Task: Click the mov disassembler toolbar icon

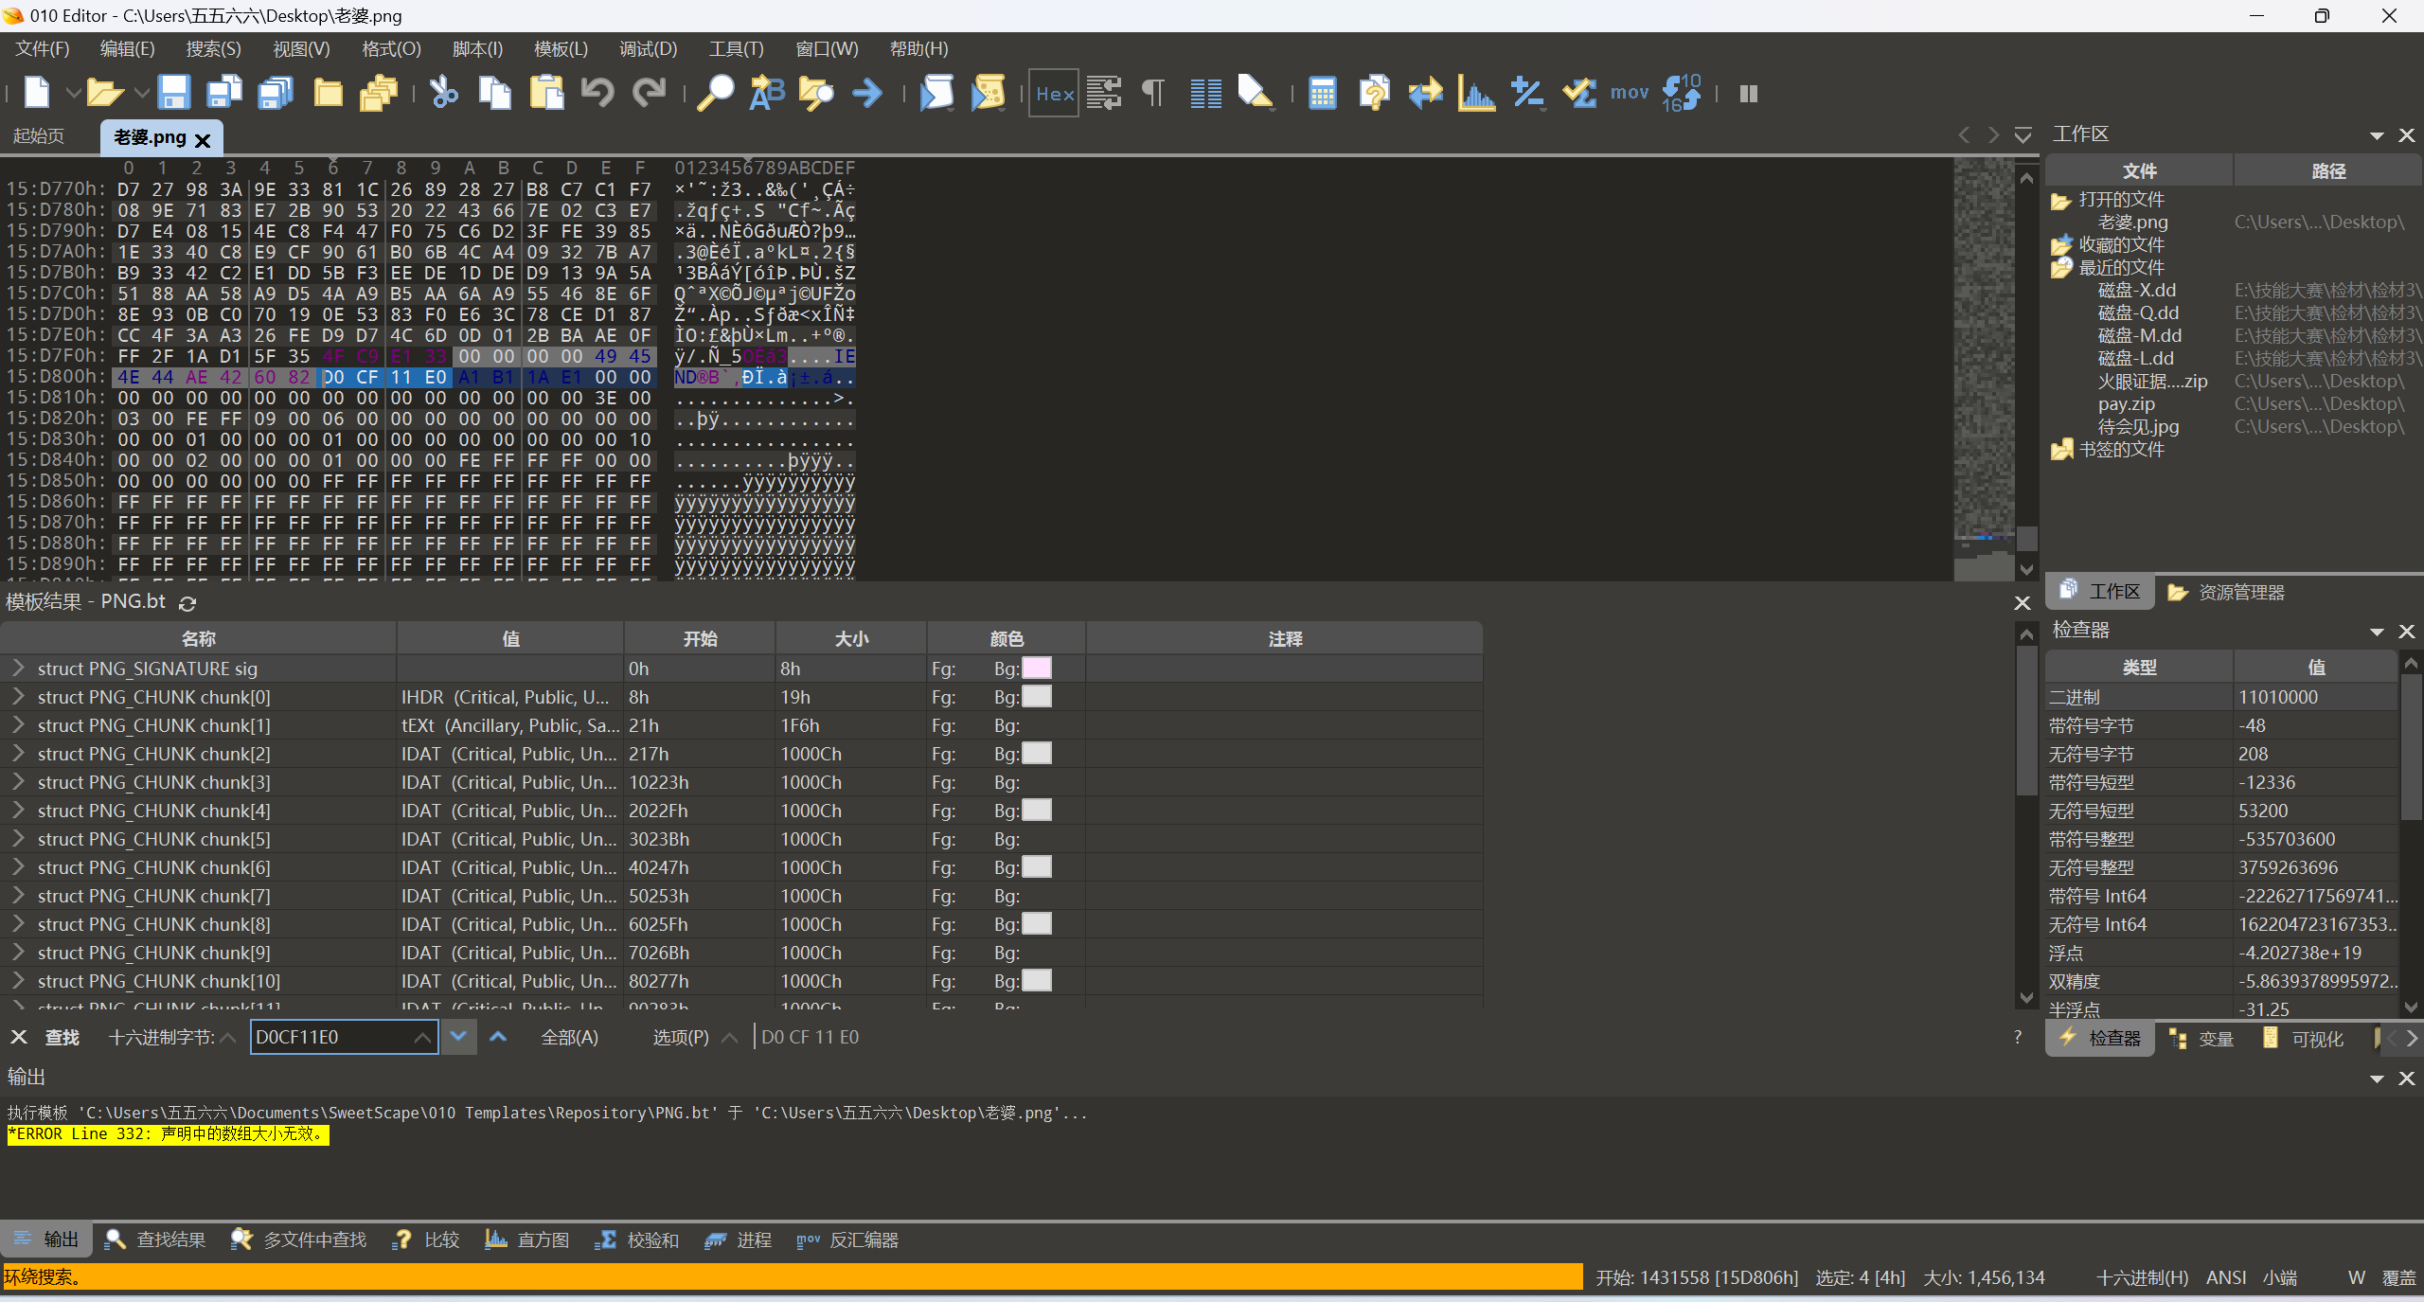Action: click(1629, 93)
